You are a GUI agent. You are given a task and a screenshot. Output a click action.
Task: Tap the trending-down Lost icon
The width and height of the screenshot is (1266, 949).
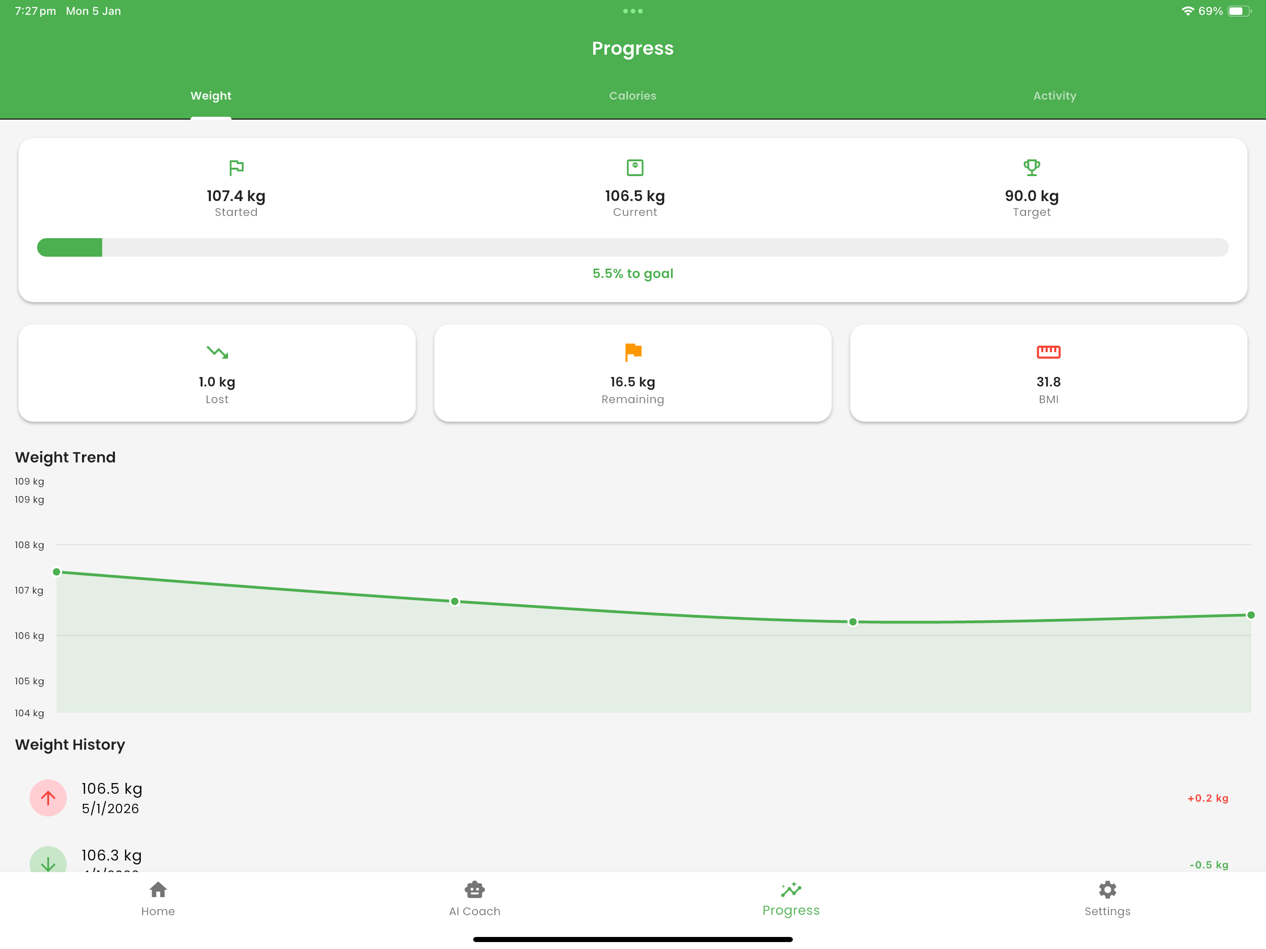pyautogui.click(x=217, y=352)
